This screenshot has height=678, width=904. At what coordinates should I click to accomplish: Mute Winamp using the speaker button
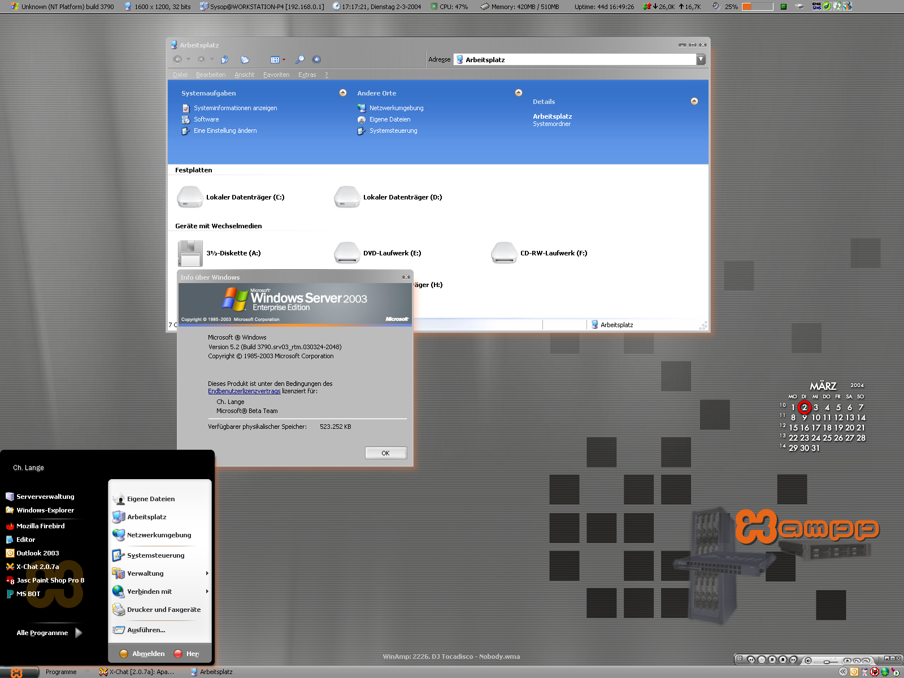808,660
